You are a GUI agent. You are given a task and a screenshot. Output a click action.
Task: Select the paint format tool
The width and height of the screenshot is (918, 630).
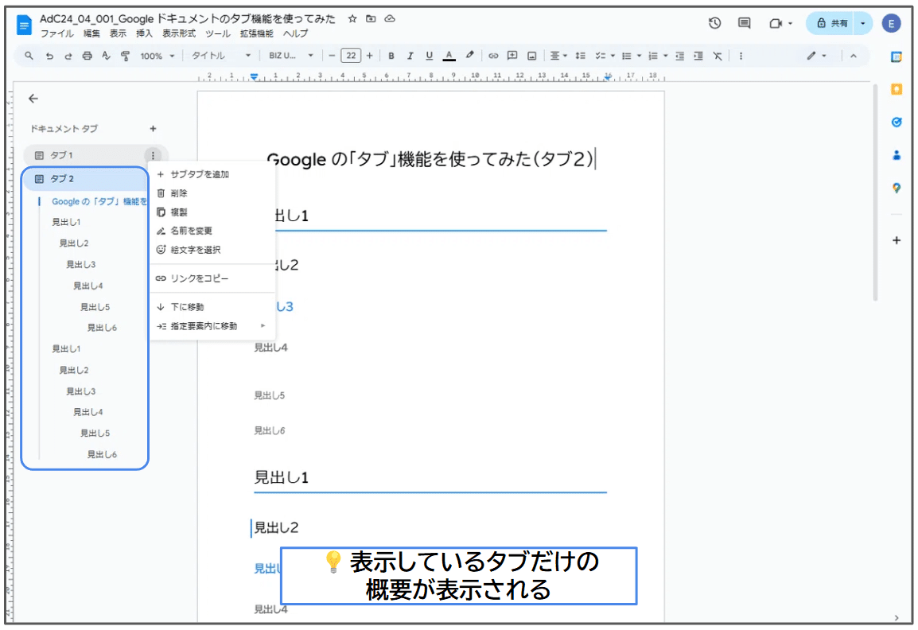click(124, 55)
